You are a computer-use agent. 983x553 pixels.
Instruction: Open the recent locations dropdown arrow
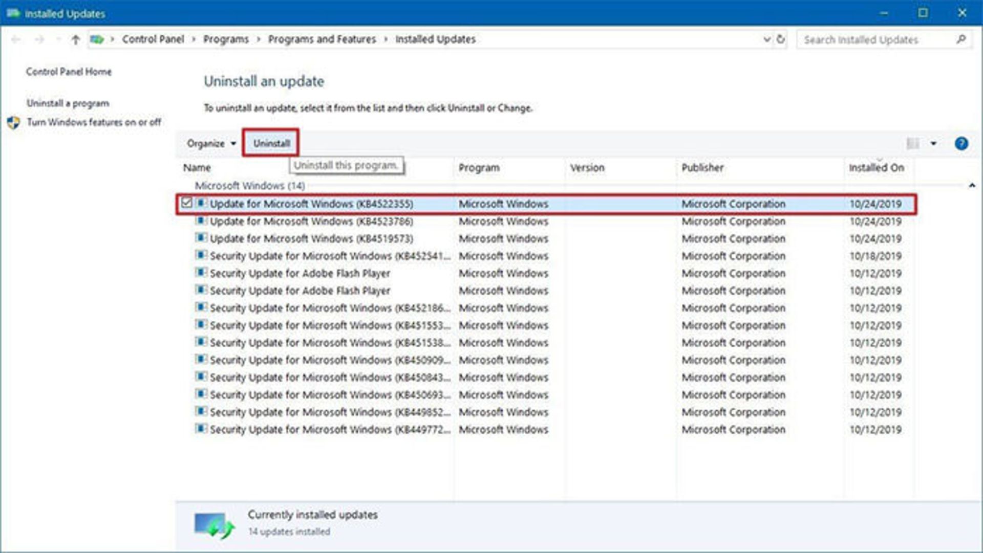click(x=58, y=39)
